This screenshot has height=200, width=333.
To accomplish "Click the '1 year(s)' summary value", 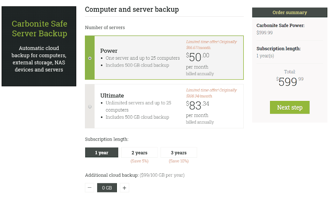I will pyautogui.click(x=265, y=56).
